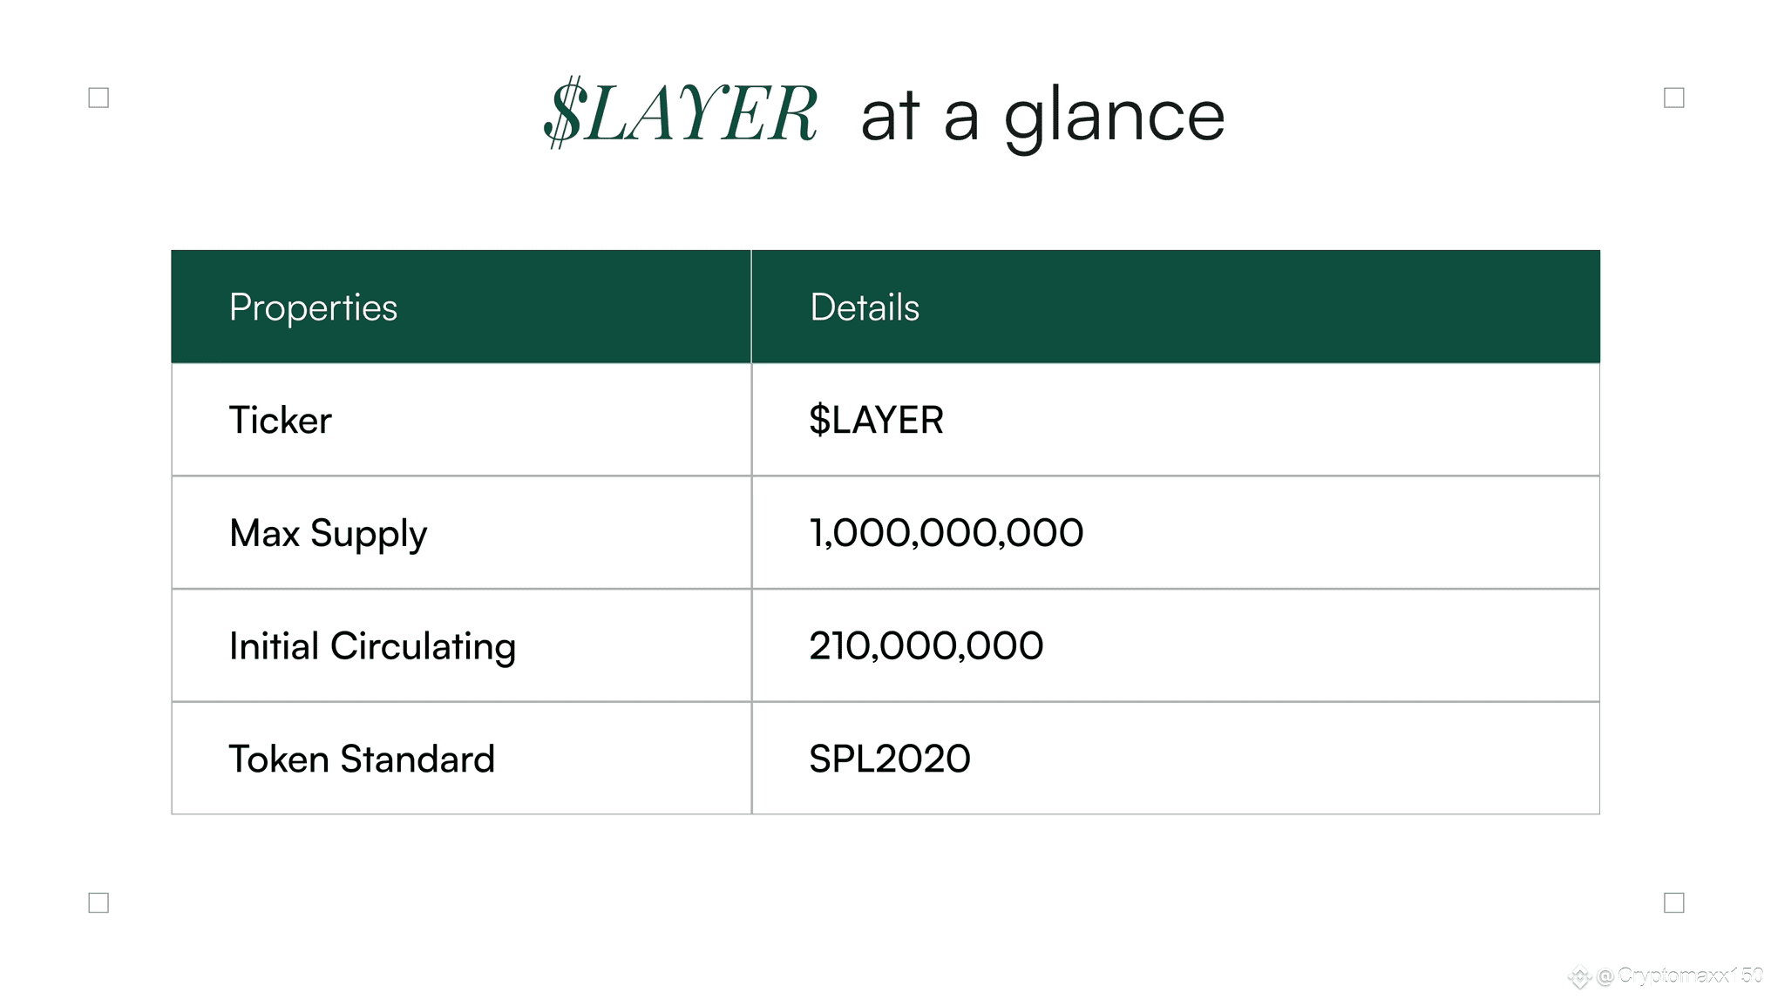
Task: Select the $LAYER value in Ticker row
Action: [876, 420]
